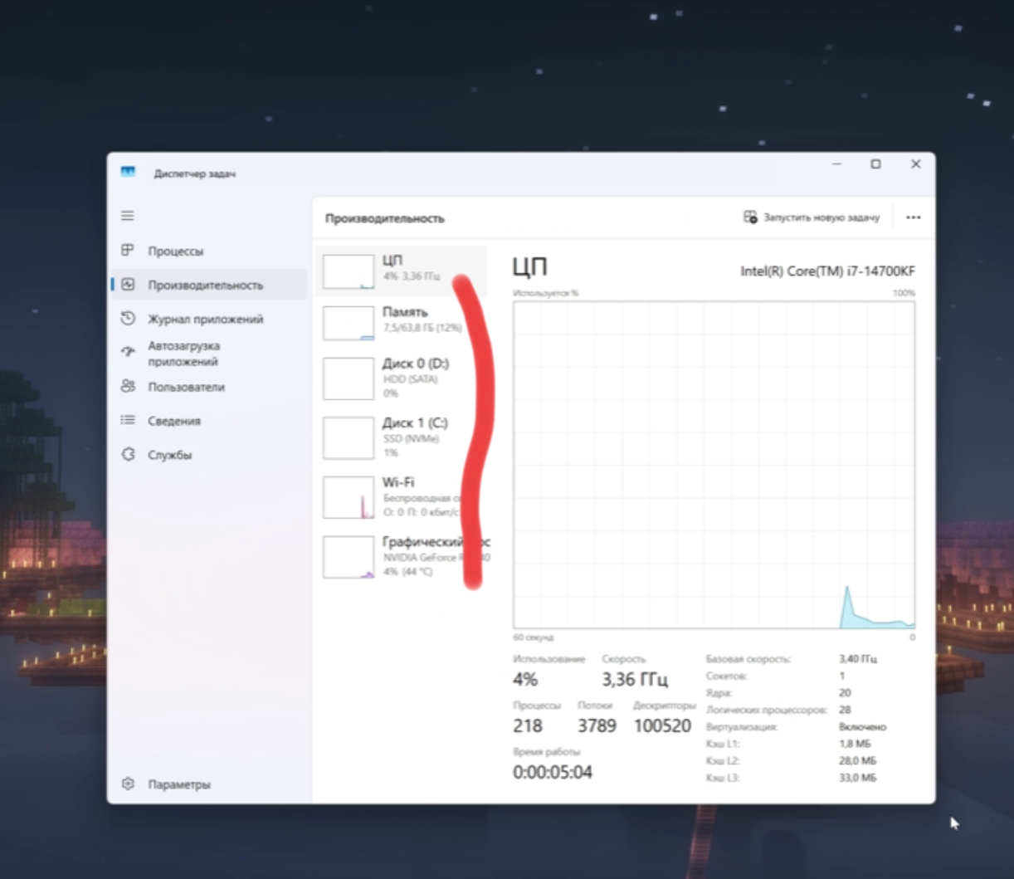The height and width of the screenshot is (879, 1014).
Task: Click the Кэш L2 28,0 МБ value
Action: 857,760
